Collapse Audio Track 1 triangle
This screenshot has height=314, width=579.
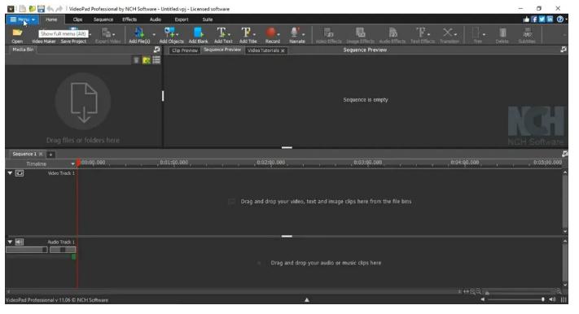pos(10,242)
